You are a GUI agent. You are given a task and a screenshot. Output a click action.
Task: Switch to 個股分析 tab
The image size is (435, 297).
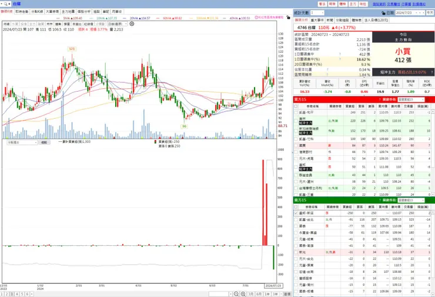84,12
